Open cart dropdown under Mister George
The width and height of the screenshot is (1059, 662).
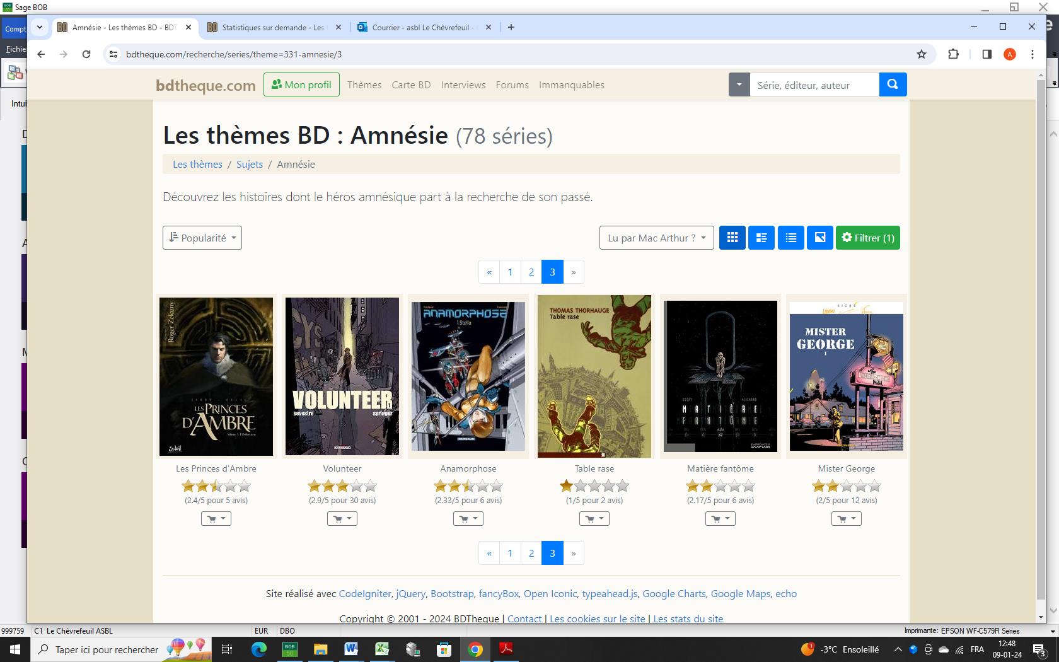[x=847, y=519]
